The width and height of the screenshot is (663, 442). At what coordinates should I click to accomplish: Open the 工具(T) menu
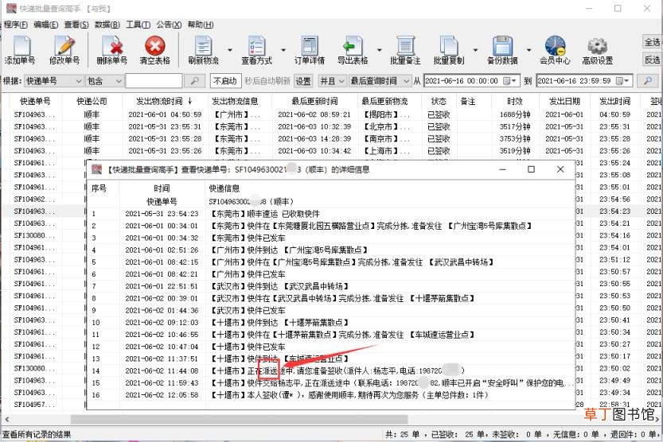coord(138,25)
